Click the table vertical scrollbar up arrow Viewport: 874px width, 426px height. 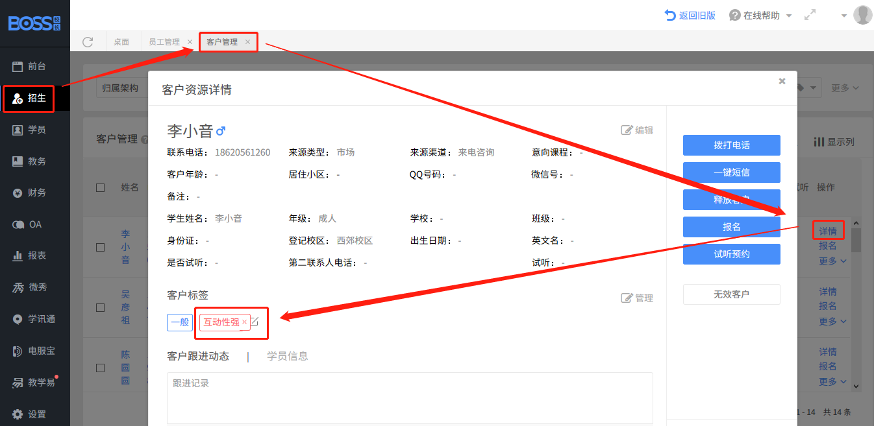[x=856, y=223]
